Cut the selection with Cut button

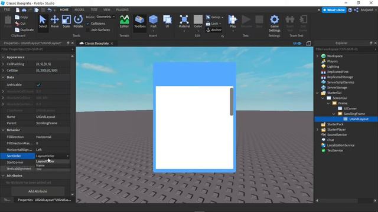tap(20, 24)
